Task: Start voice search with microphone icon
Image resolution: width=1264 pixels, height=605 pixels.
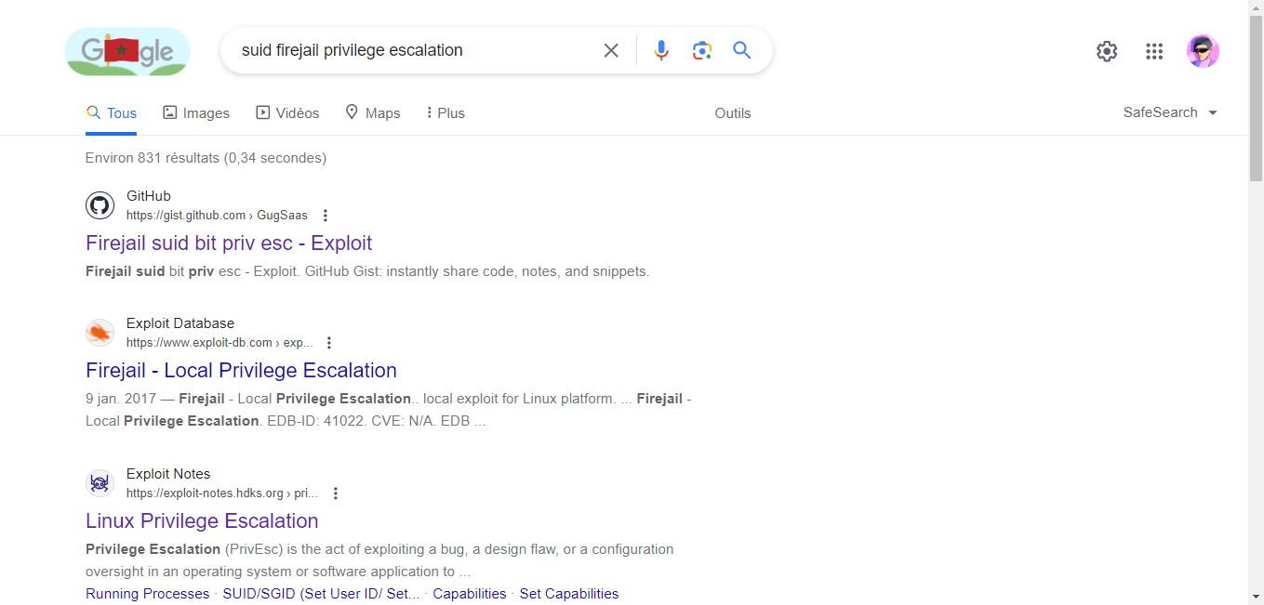Action: (x=661, y=50)
